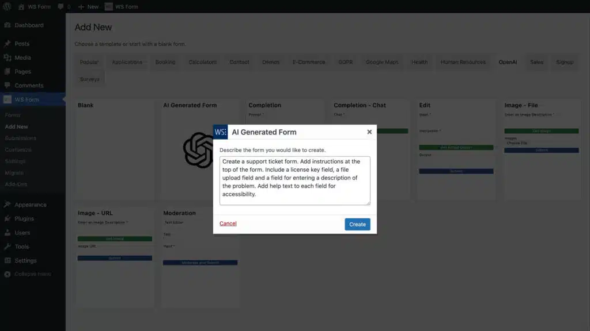Open the Forms submenu item
The image size is (590, 331).
(13, 115)
